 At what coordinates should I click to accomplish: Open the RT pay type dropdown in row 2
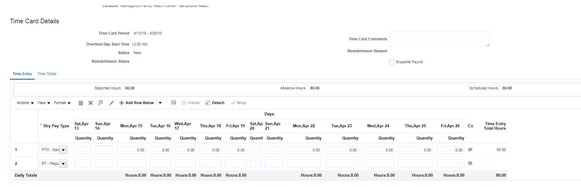tap(63, 164)
